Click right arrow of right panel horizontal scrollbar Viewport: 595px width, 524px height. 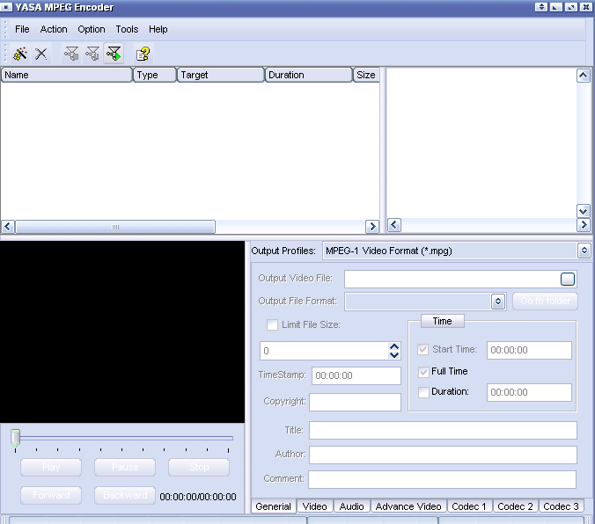[x=584, y=225]
